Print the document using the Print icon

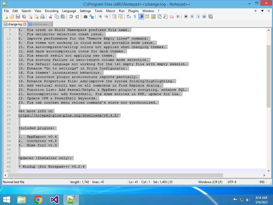[x=42, y=17]
